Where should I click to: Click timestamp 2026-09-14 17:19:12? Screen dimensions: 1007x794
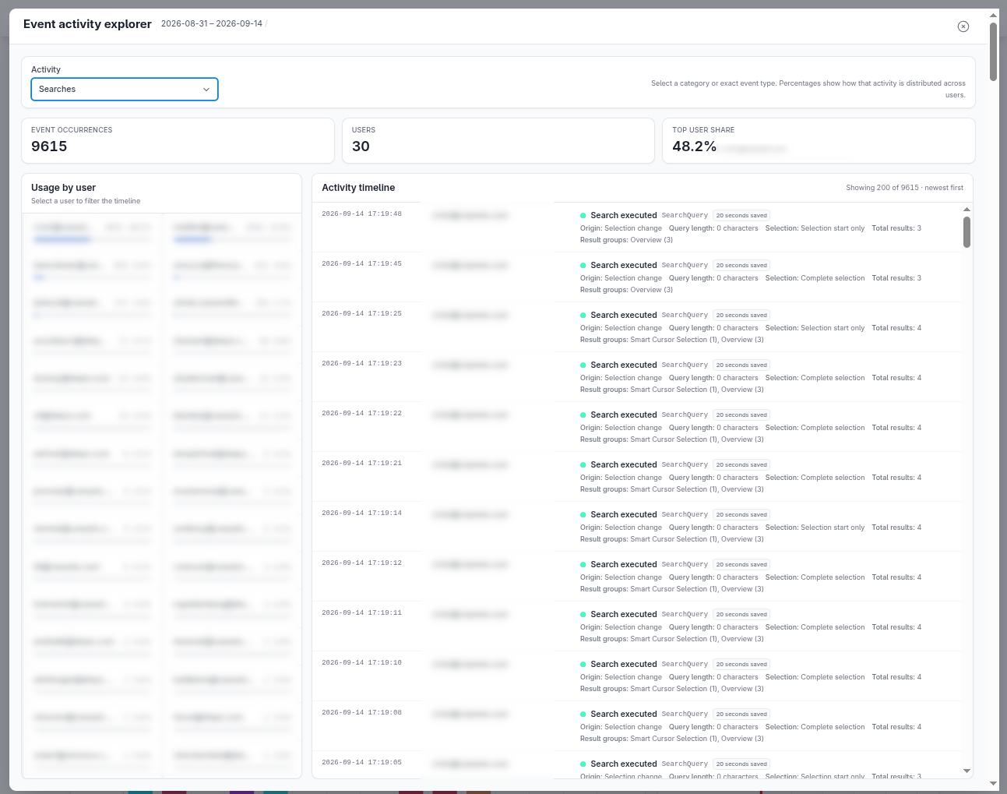coord(361,563)
